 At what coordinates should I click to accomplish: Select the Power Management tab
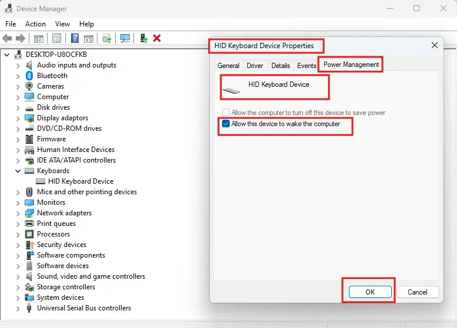click(351, 65)
